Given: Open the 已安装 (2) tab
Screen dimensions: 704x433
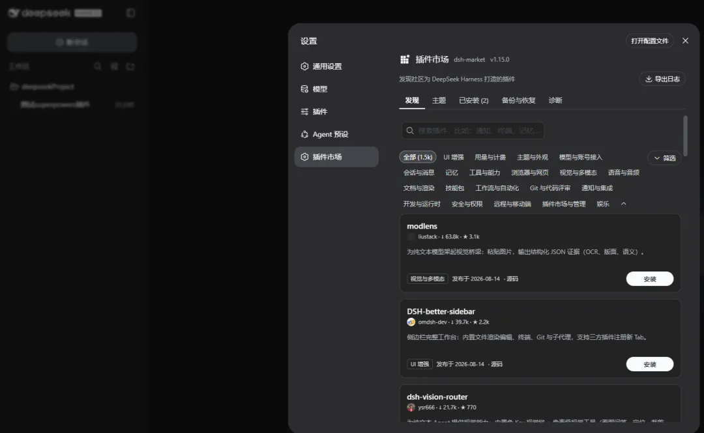Looking at the screenshot, I should point(474,100).
